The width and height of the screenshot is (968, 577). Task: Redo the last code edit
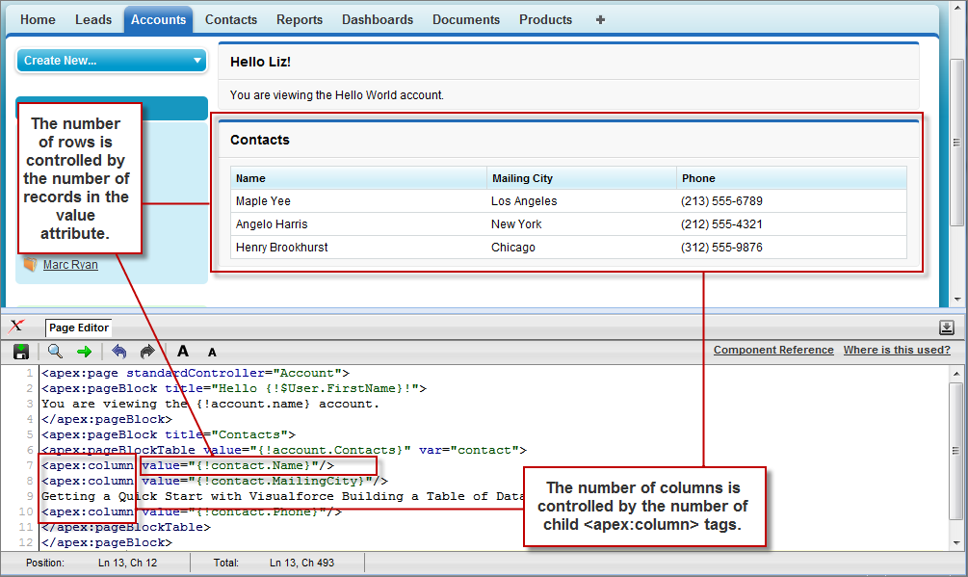(145, 351)
